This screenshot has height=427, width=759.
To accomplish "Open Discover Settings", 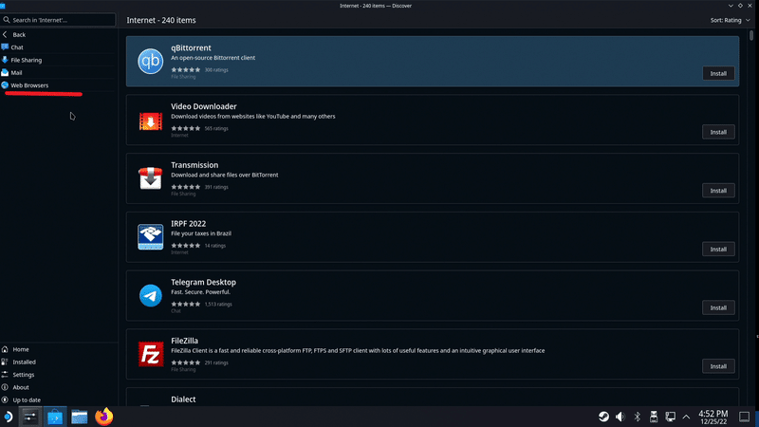I will click(x=58, y=375).
